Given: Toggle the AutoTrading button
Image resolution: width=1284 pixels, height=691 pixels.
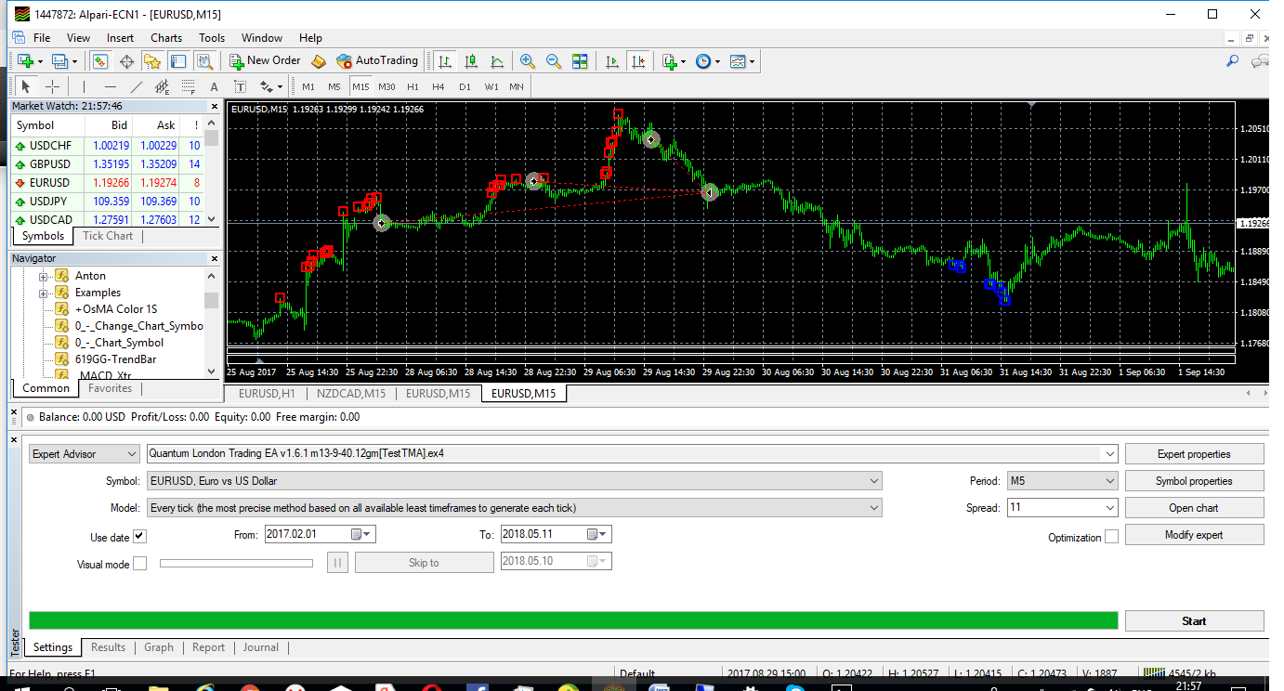Looking at the screenshot, I should pyautogui.click(x=377, y=60).
